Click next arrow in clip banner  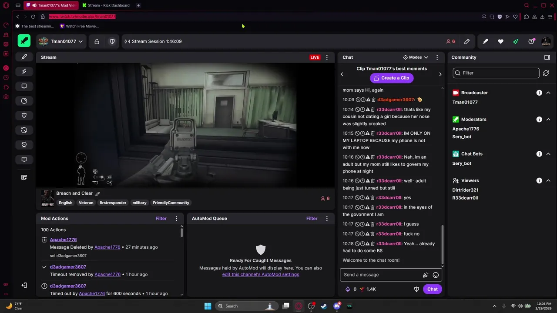click(440, 74)
